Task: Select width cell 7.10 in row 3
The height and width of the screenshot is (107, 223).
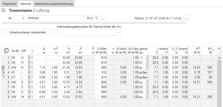Action: click(x=39, y=68)
